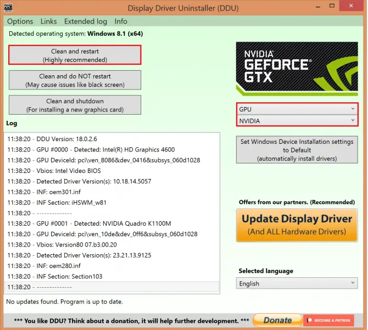The height and width of the screenshot is (330, 368).
Task: Expand the GPU device type dropdown
Action: [x=297, y=109]
